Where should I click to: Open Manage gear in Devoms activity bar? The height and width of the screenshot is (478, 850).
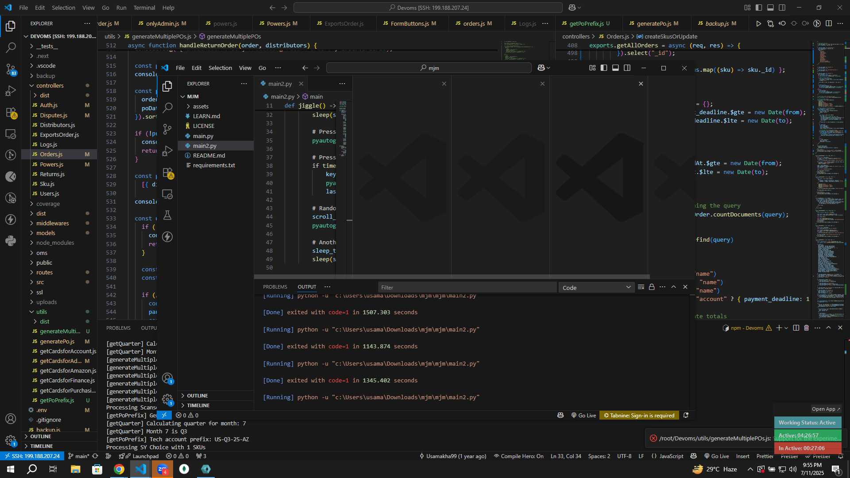[x=11, y=440]
